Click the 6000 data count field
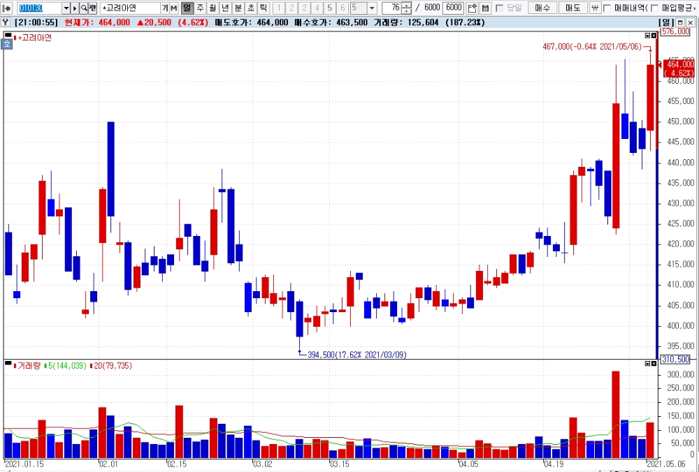 tap(454, 8)
